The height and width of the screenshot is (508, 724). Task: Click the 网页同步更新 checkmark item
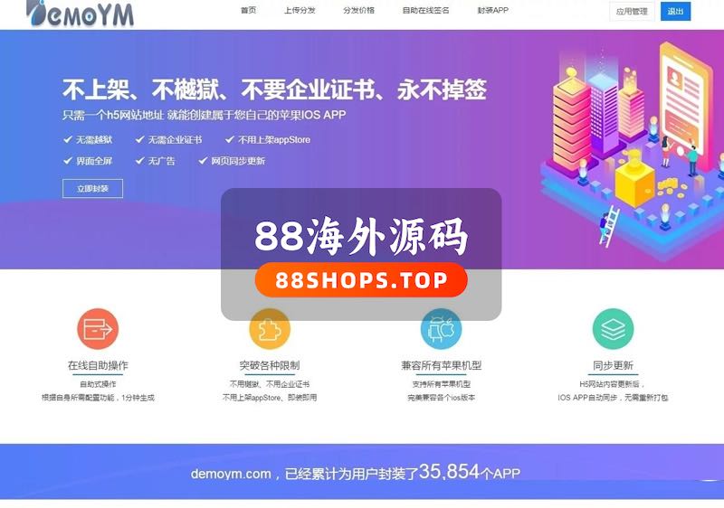[x=232, y=161]
